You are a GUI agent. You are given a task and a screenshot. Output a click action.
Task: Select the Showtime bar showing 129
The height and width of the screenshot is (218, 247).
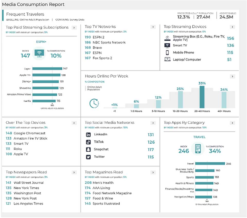(45, 88)
